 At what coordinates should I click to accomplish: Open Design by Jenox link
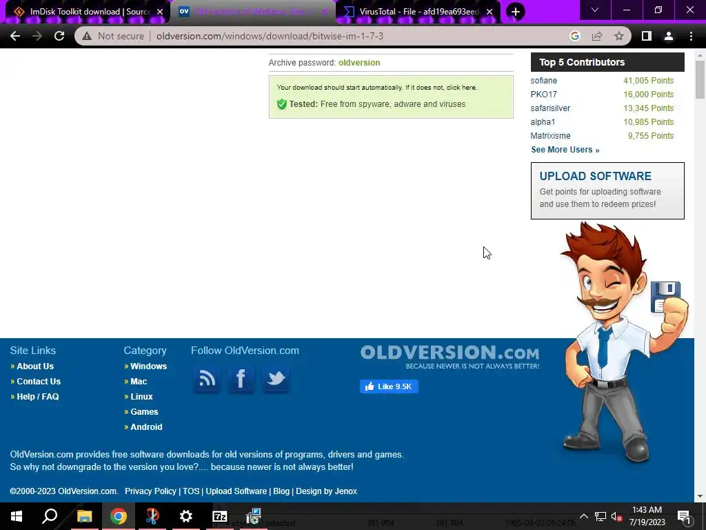(x=326, y=491)
